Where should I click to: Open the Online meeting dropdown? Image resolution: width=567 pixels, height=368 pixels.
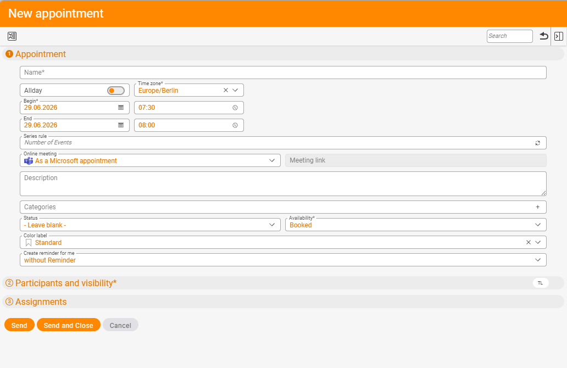click(x=272, y=160)
